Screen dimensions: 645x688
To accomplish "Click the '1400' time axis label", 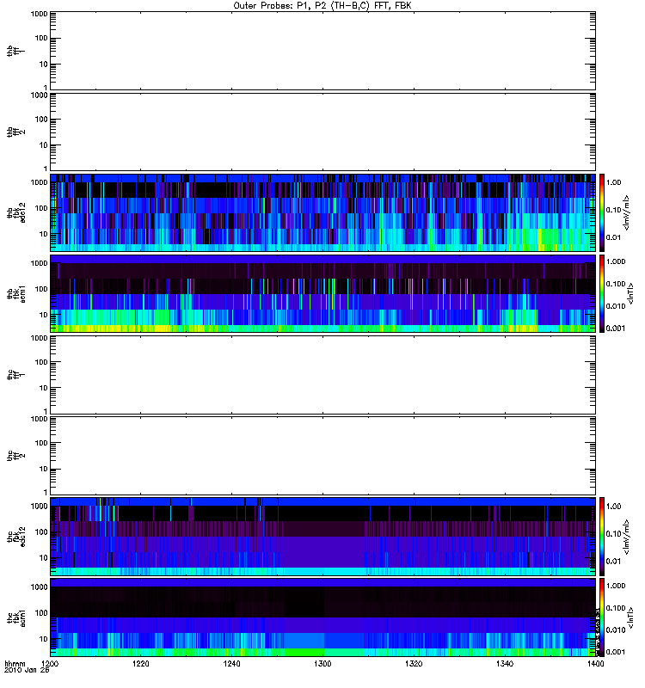I will tap(595, 664).
